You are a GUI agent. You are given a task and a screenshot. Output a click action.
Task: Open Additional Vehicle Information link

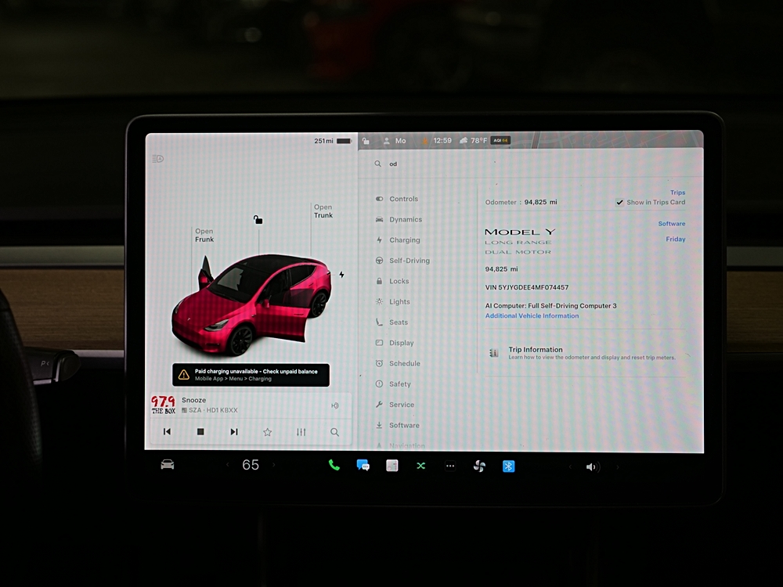point(532,316)
